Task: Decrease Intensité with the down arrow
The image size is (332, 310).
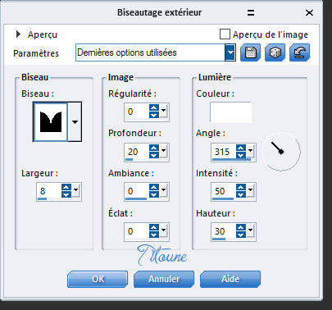Action: pyautogui.click(x=241, y=194)
